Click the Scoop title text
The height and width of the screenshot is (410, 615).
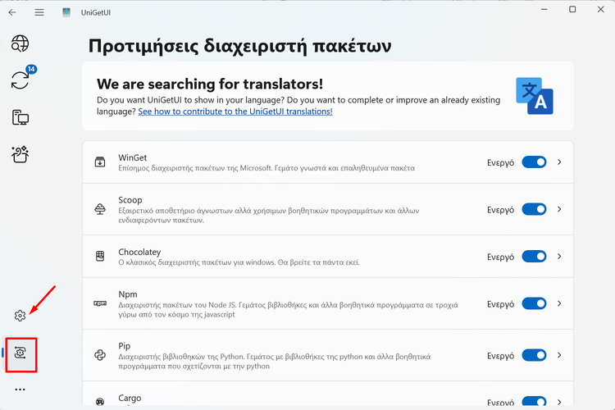coord(130,200)
